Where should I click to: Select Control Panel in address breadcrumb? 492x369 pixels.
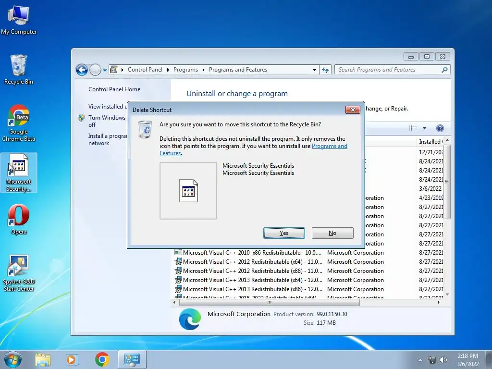pos(145,70)
